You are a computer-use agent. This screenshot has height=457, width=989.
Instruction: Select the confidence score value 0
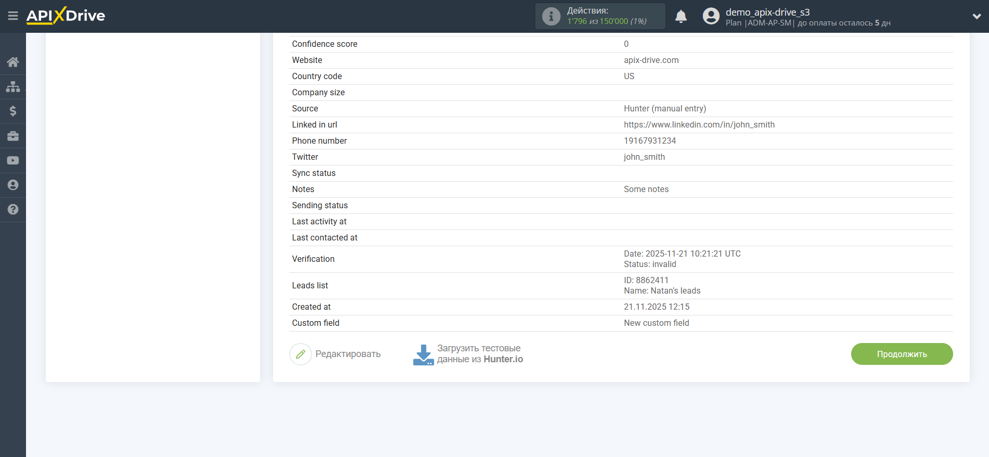pos(626,44)
